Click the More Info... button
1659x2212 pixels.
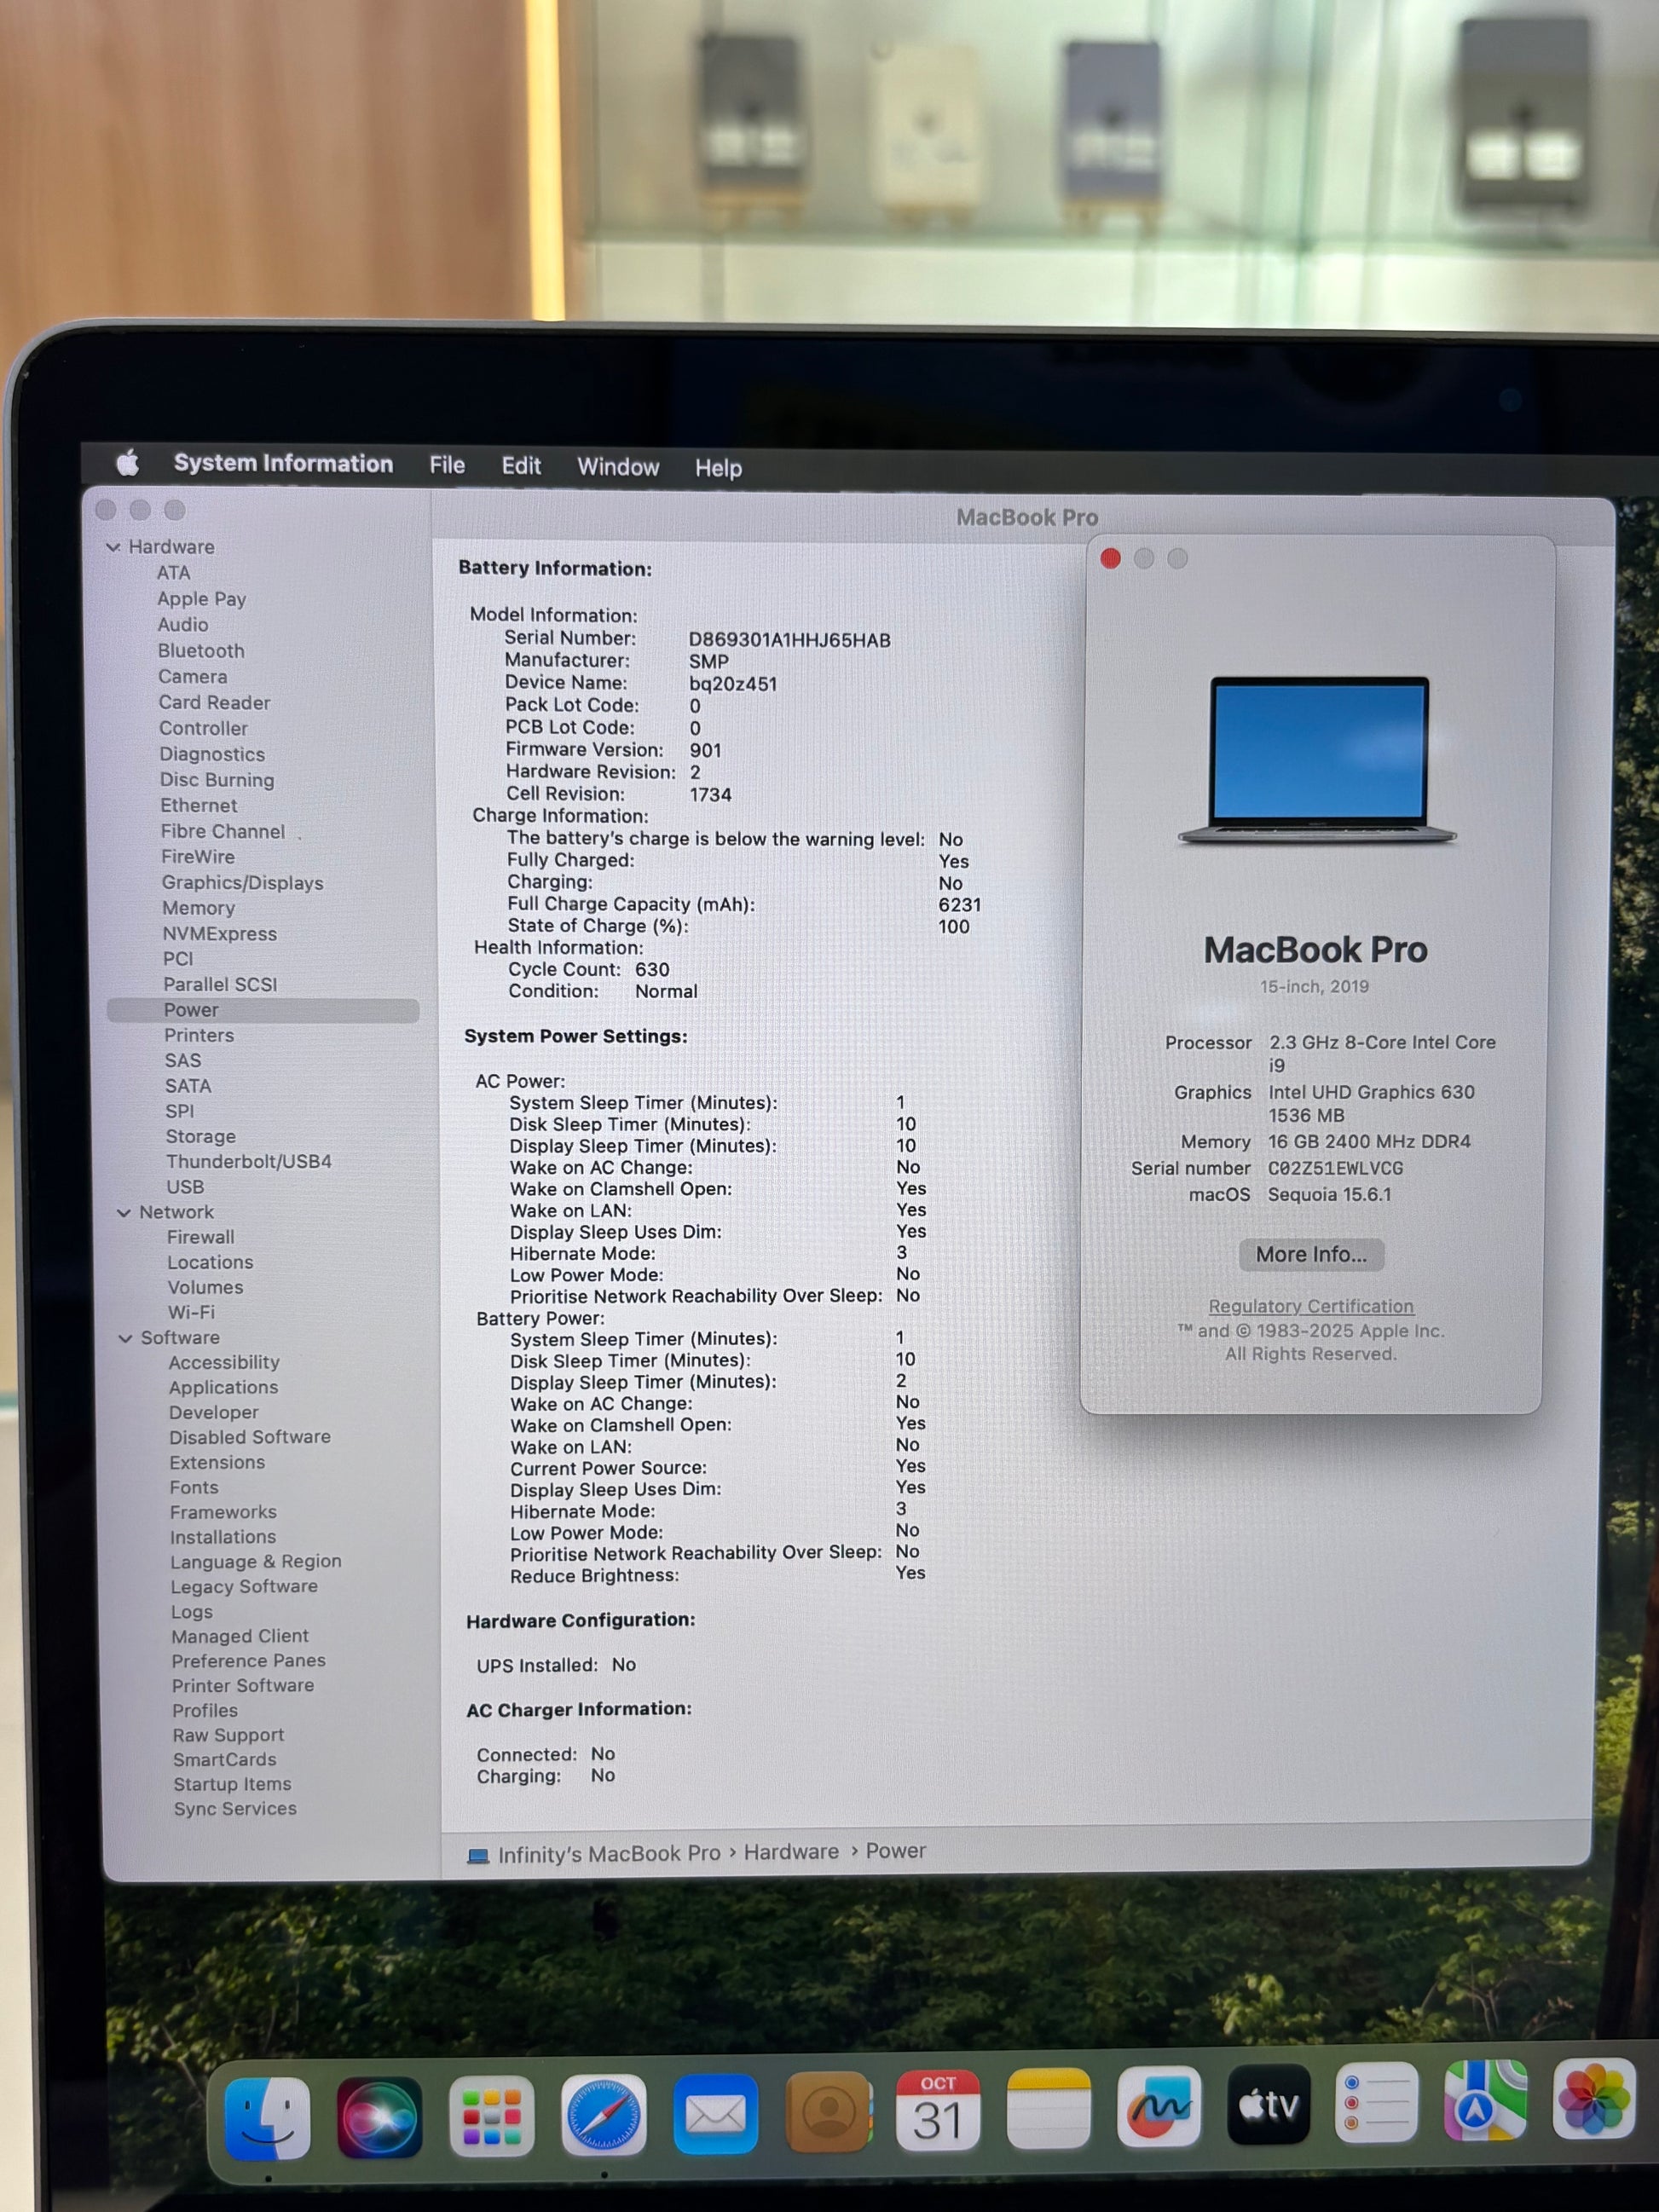(x=1310, y=1254)
